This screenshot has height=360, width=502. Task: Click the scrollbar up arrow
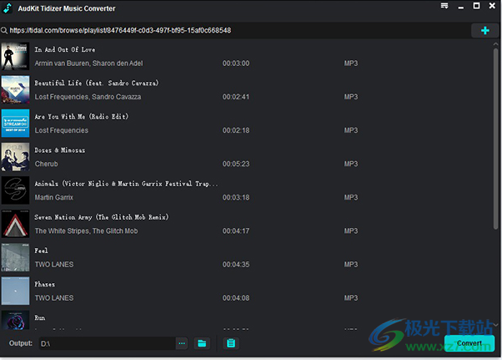point(495,44)
